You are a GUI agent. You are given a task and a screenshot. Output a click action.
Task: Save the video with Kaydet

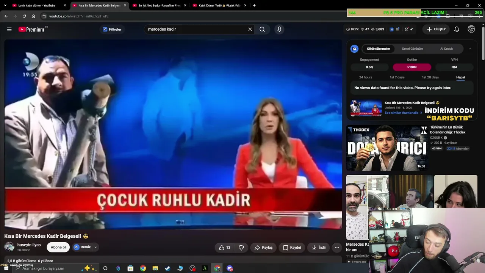click(x=292, y=248)
